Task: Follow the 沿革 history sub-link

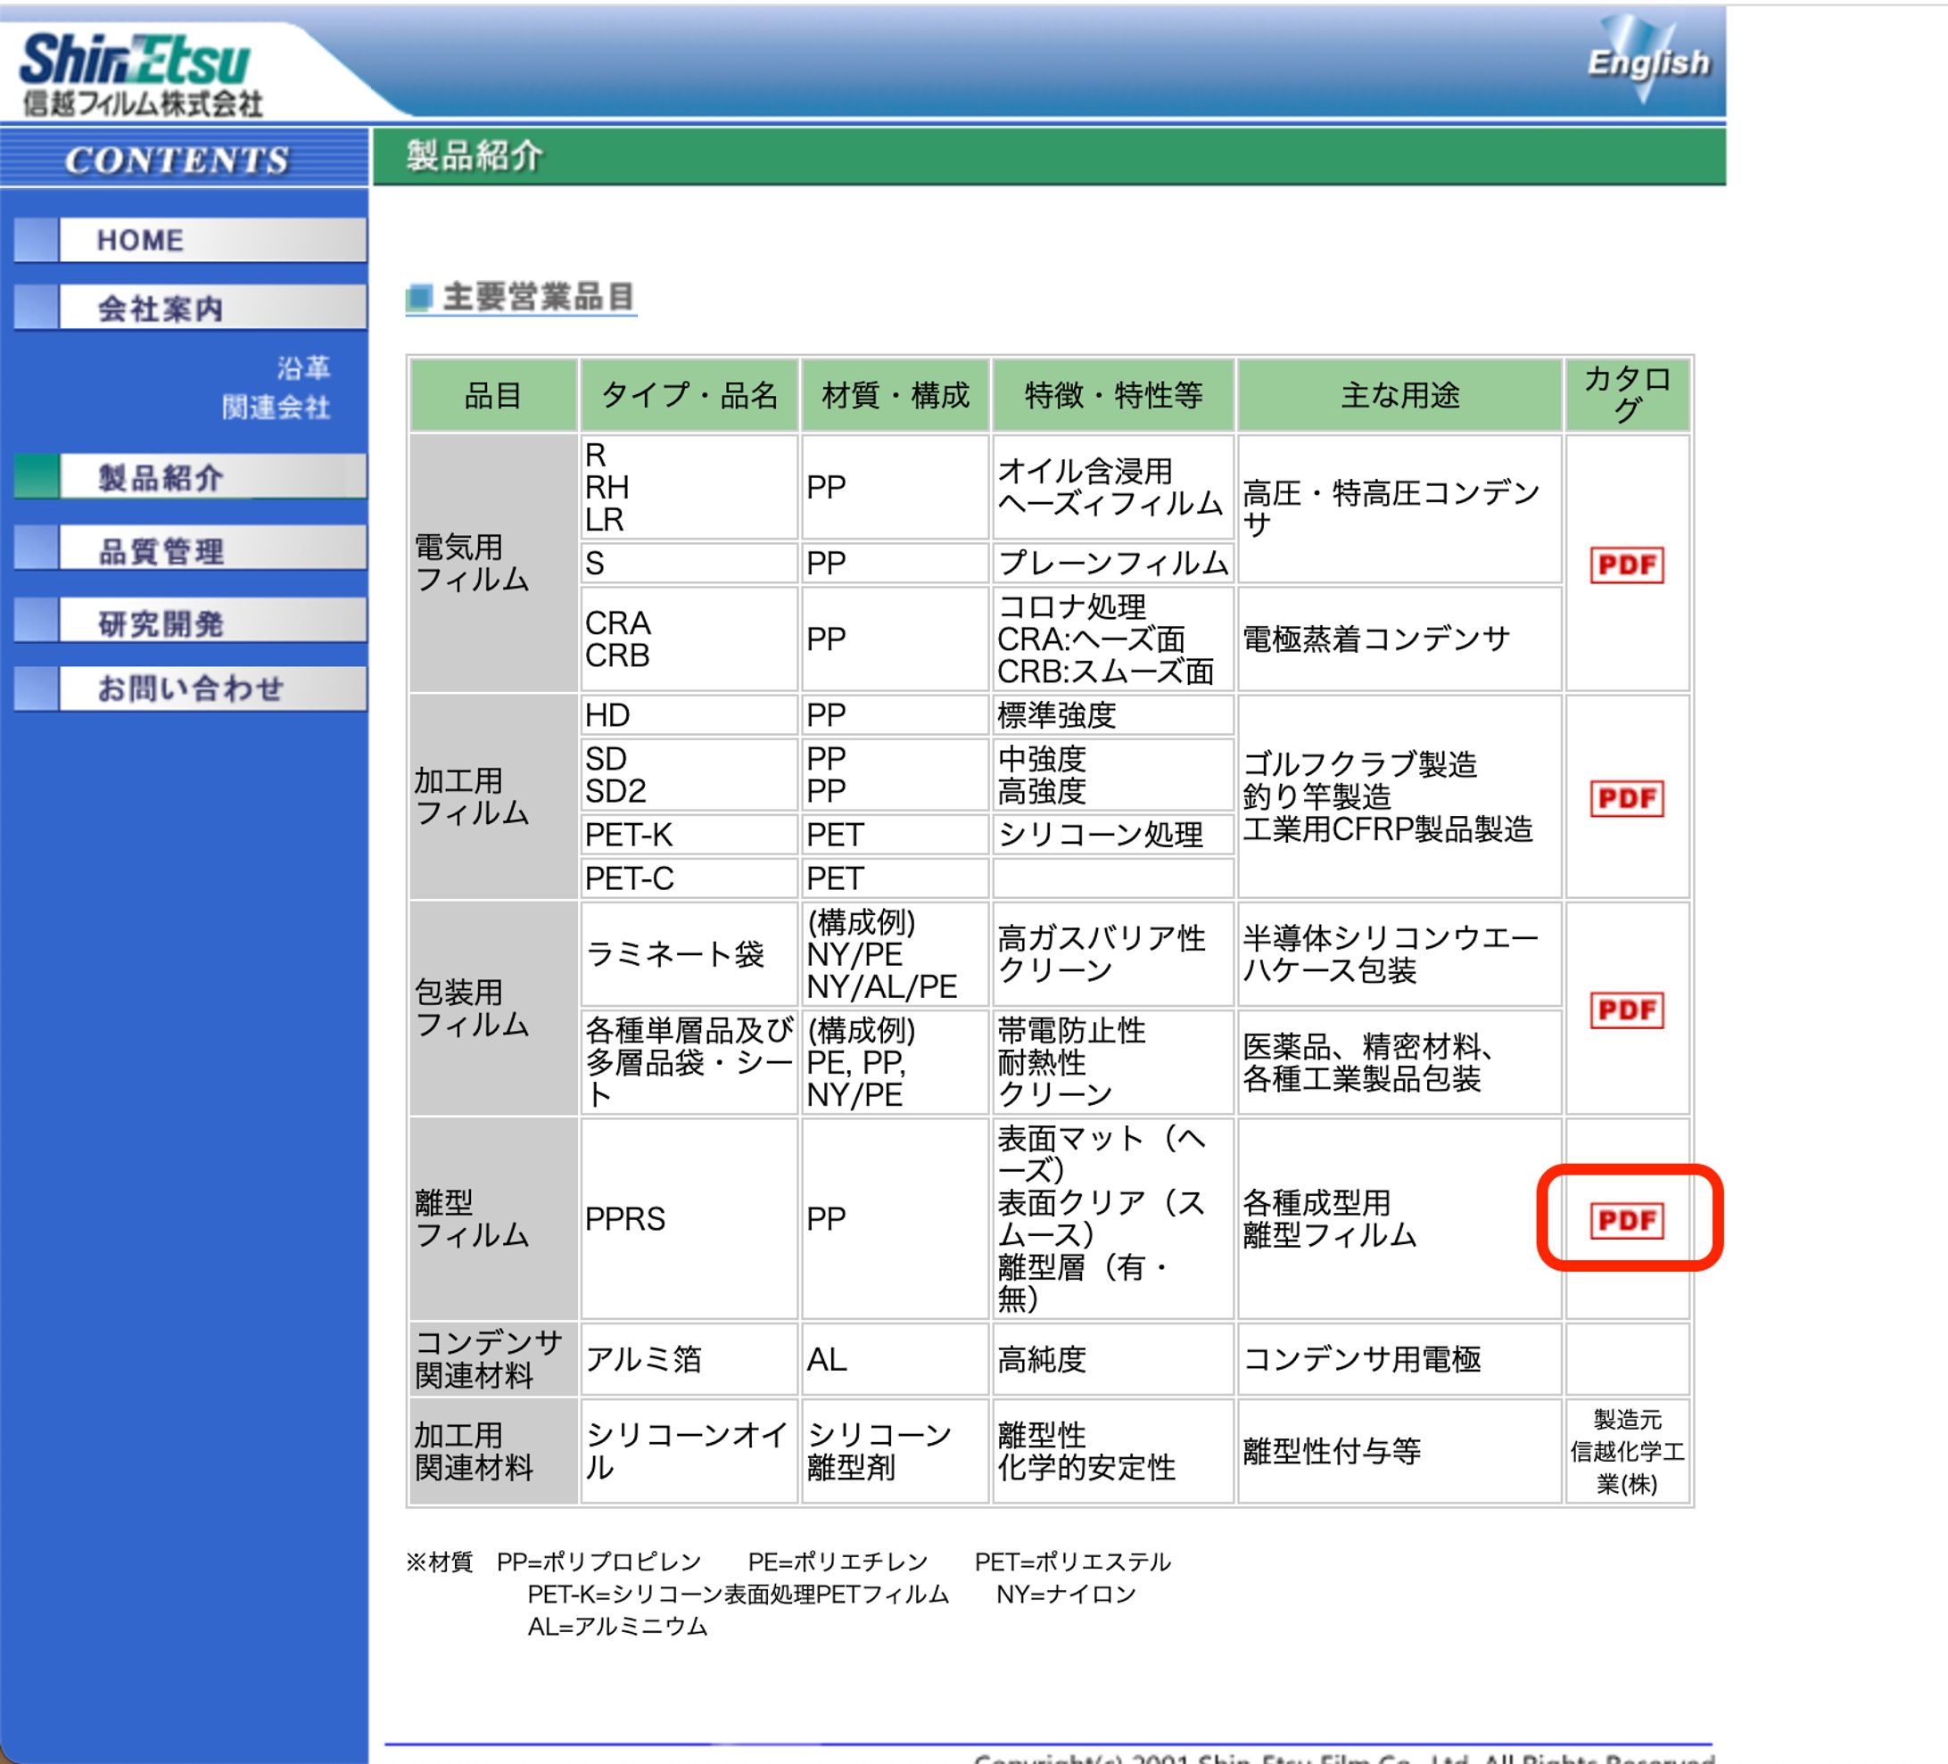Action: click(x=303, y=367)
